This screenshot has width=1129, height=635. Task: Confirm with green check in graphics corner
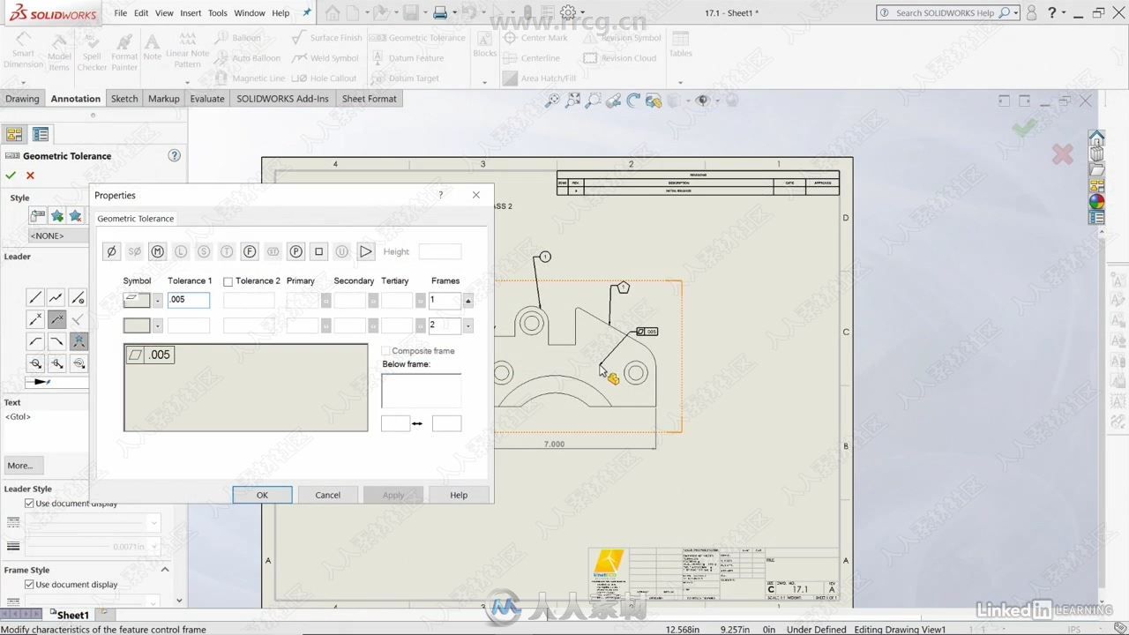[1024, 129]
